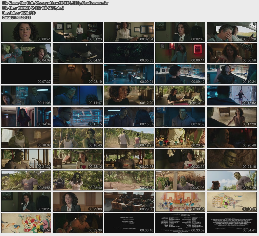259x236 pixels.
Task: Open the lab wide shot at 00:09:01
Action: 129,74
